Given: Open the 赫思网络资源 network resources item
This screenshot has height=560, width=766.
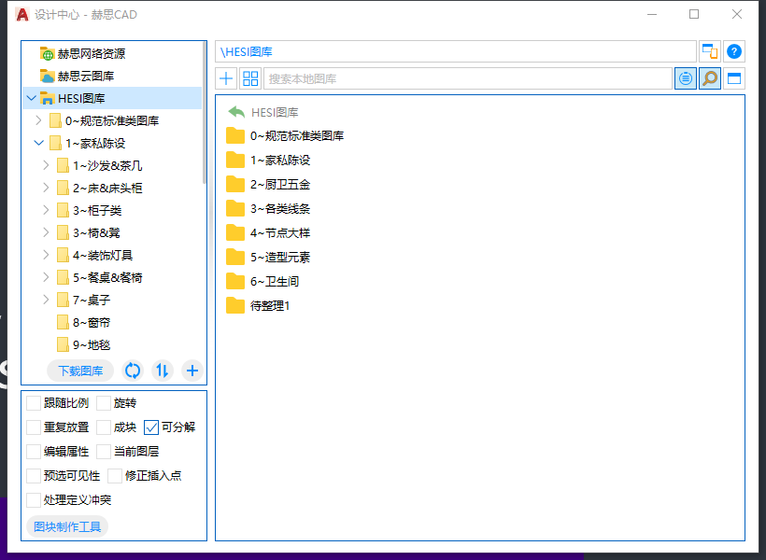Looking at the screenshot, I should pos(82,53).
